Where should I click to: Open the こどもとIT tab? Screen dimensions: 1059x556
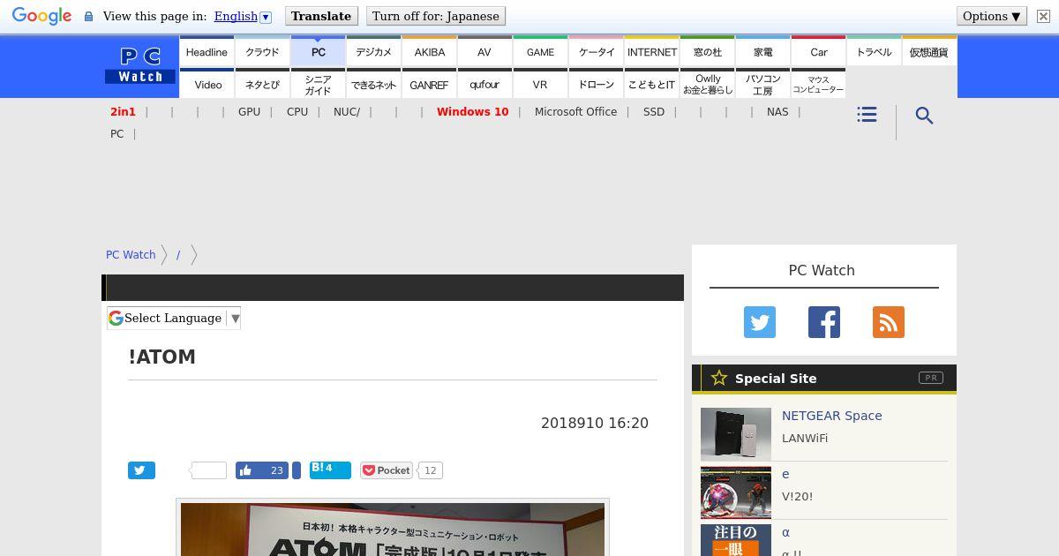pyautogui.click(x=651, y=84)
